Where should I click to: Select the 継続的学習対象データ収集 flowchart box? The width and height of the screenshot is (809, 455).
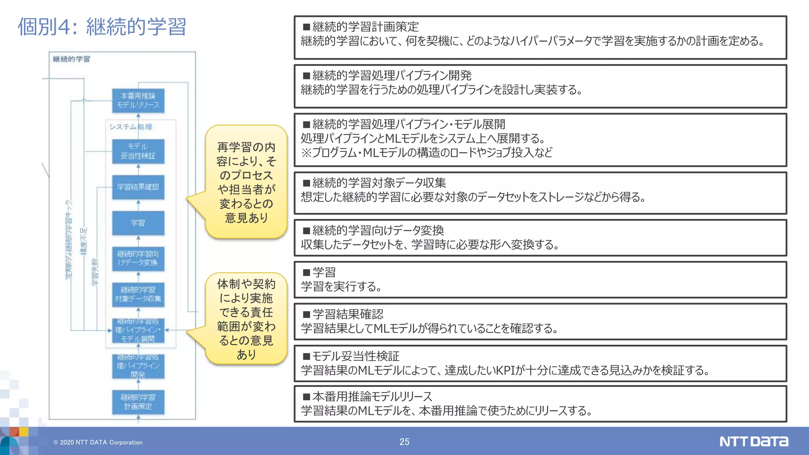click(138, 294)
